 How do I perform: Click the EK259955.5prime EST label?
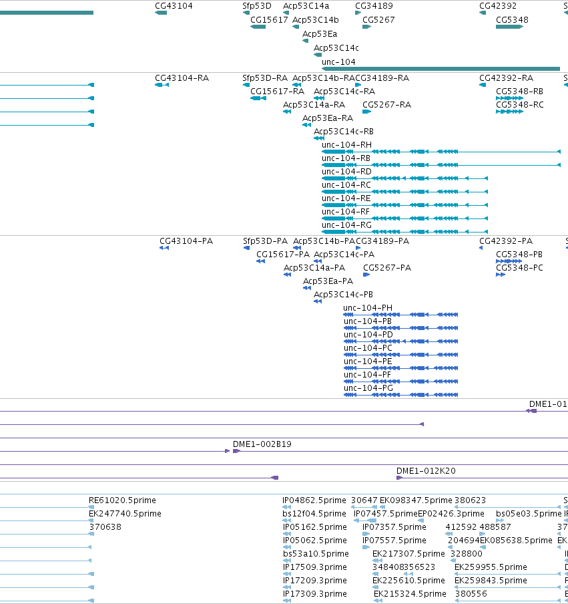point(491,567)
